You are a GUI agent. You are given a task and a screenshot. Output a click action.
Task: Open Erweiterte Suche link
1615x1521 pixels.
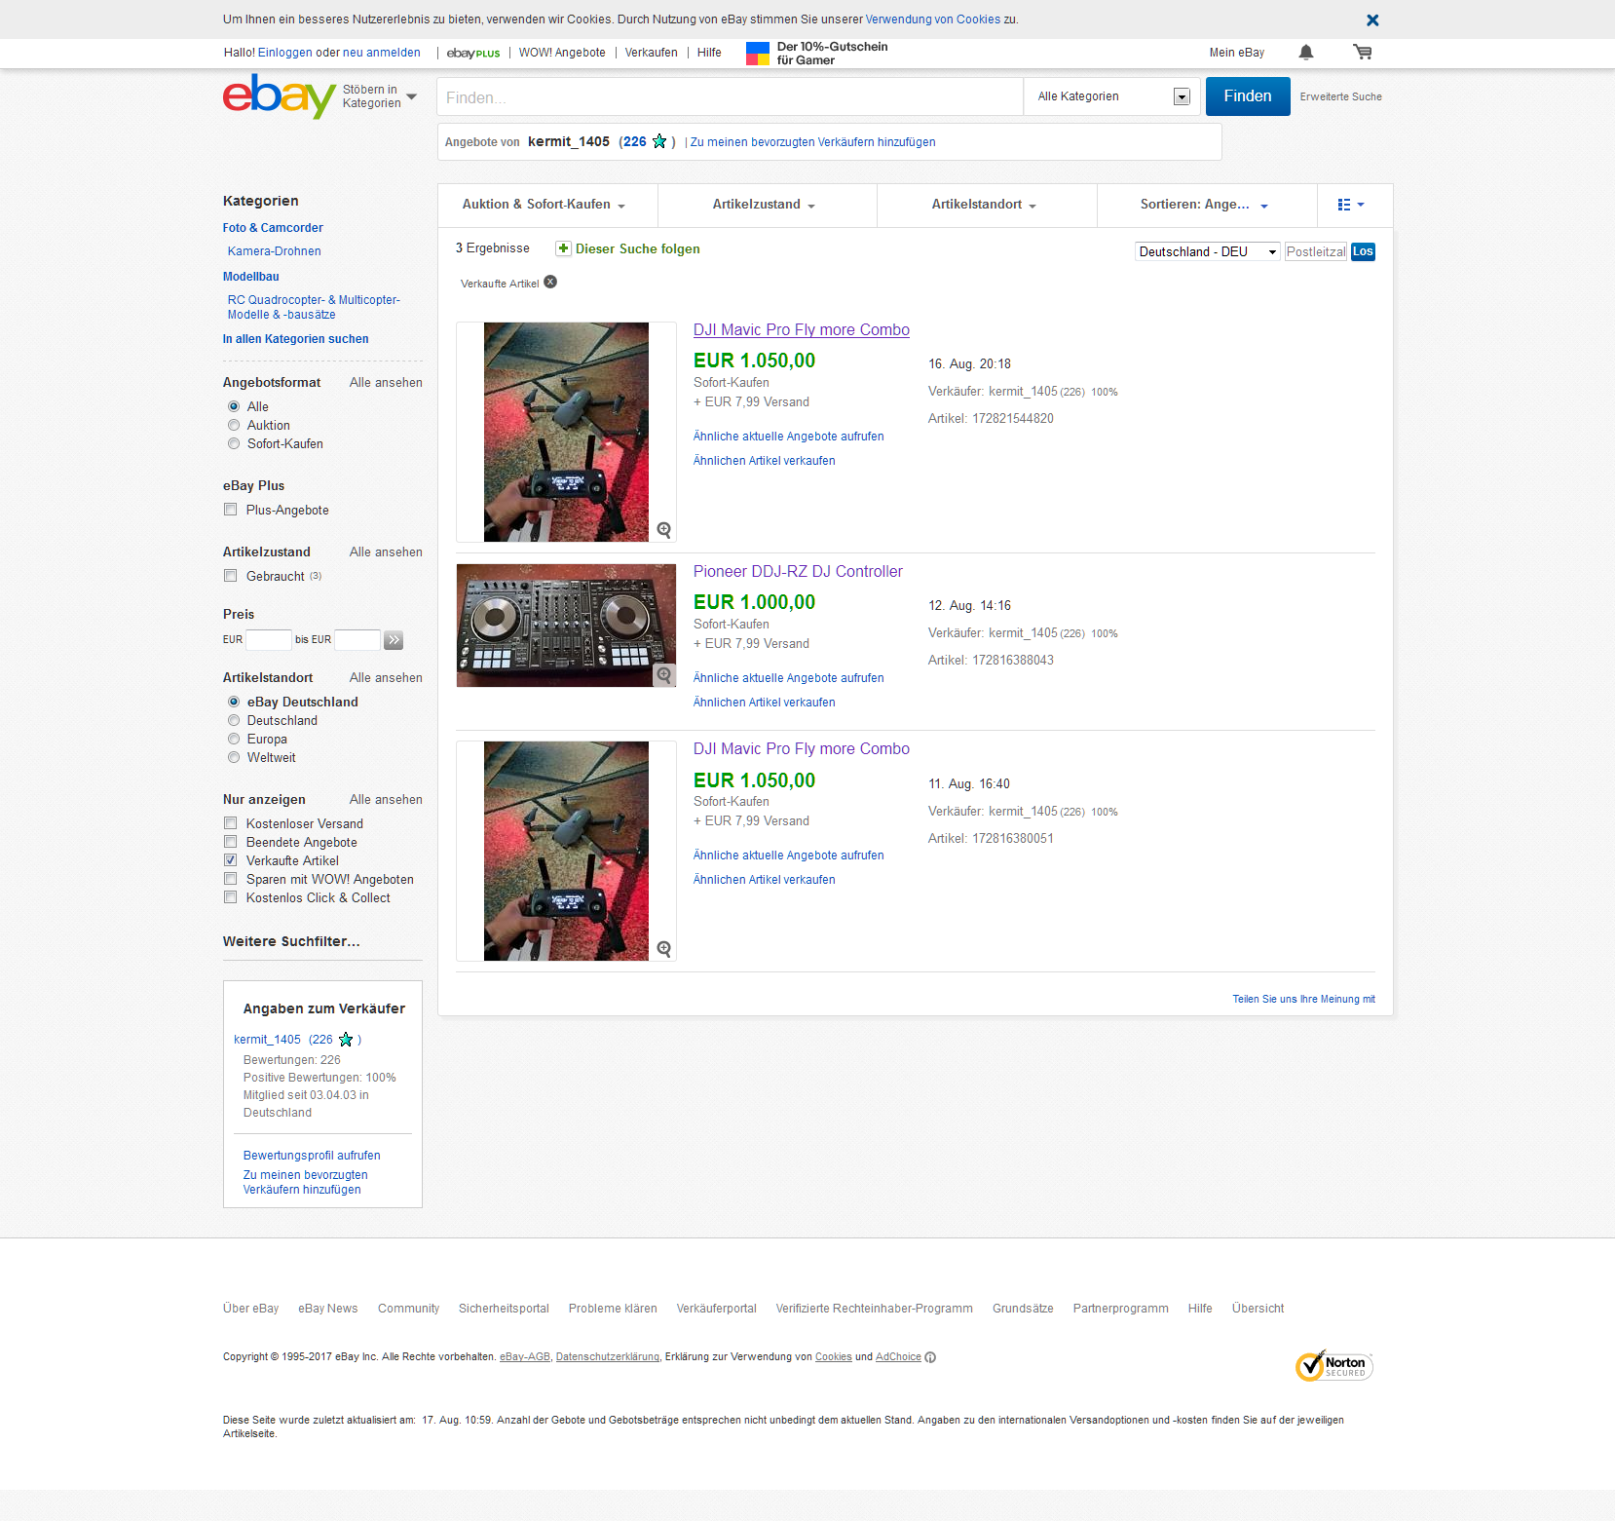tap(1340, 96)
